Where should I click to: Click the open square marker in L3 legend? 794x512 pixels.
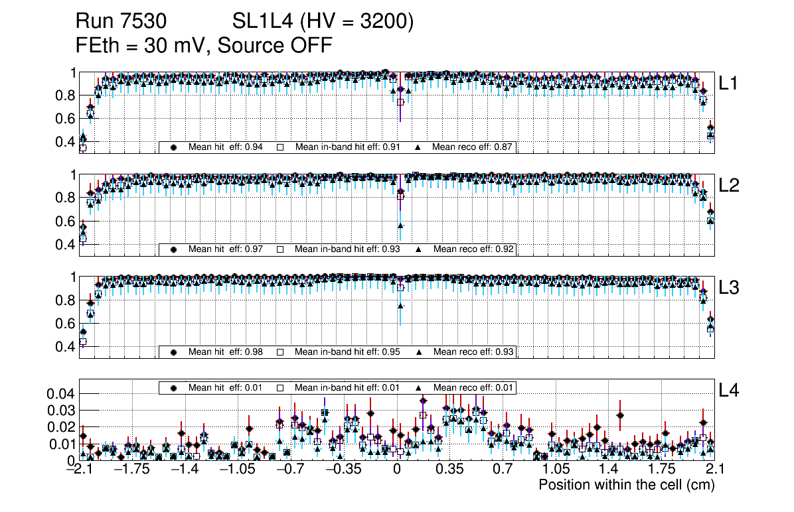(280, 352)
